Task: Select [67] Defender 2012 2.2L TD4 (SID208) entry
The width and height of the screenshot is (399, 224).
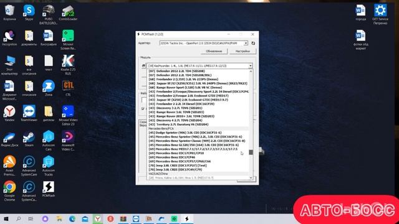Action: [176, 71]
